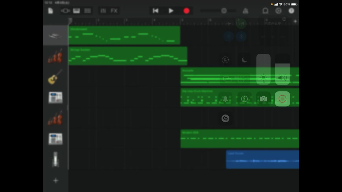Open My Songs document browser

[50, 11]
